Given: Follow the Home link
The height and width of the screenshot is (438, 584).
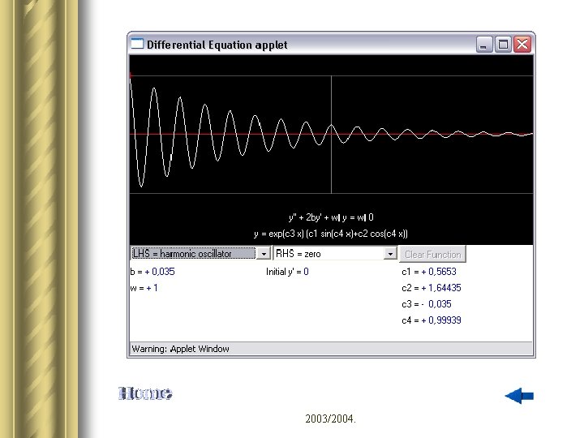Looking at the screenshot, I should point(145,393).
